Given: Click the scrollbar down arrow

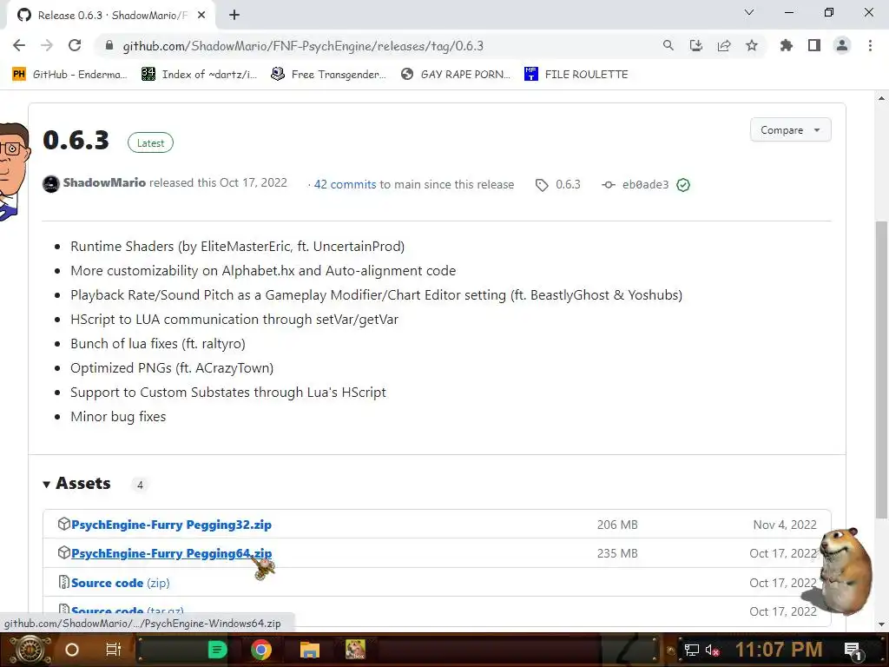Looking at the screenshot, I should (x=881, y=624).
